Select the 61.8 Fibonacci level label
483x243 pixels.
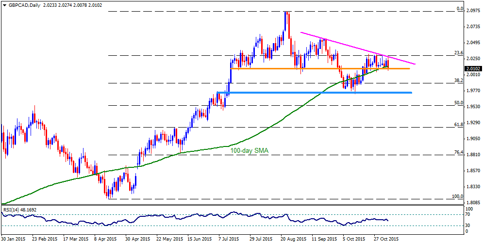459,125
